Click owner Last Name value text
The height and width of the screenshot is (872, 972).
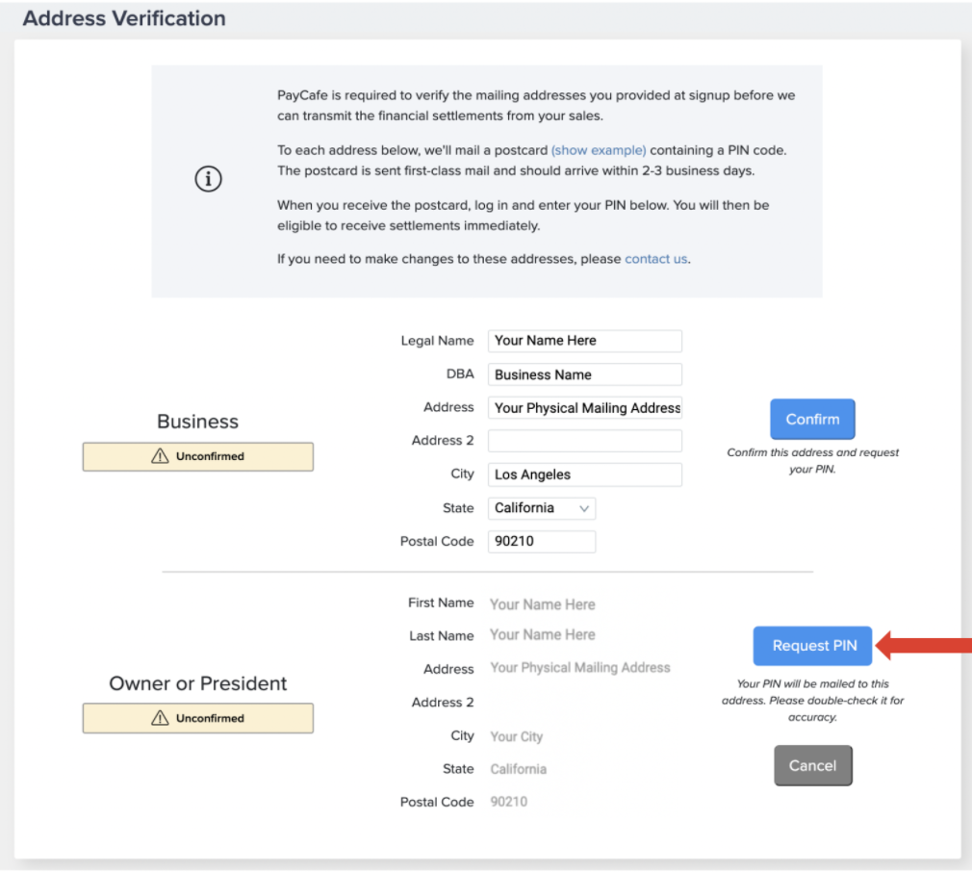click(x=543, y=634)
